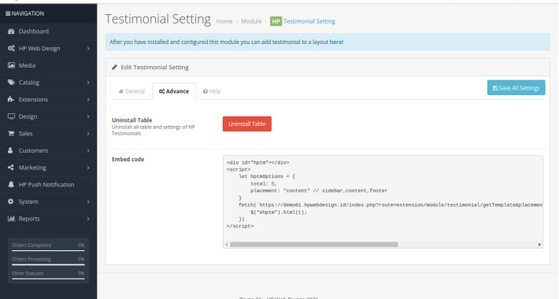Click Save All Settings button
Screen dimensions: 559x299
(x=516, y=87)
